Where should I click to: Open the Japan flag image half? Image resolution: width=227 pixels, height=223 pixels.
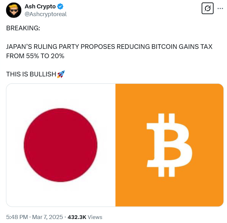click(x=61, y=145)
